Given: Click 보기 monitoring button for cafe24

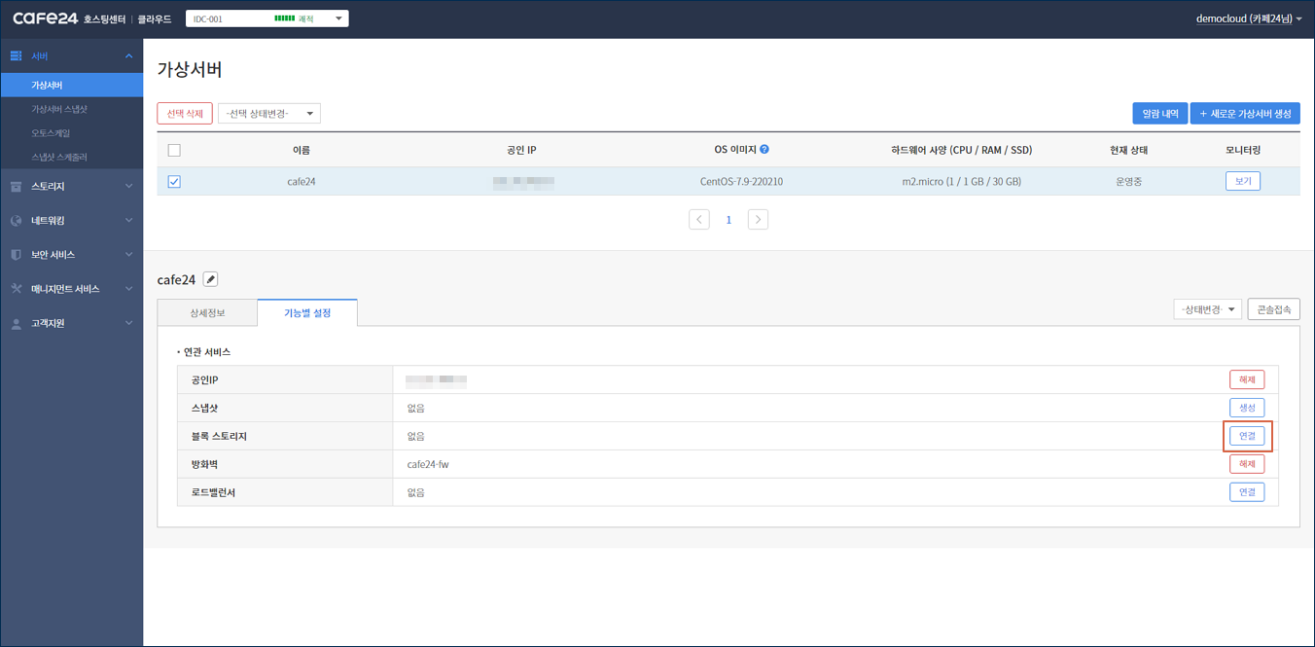Looking at the screenshot, I should click(1243, 181).
